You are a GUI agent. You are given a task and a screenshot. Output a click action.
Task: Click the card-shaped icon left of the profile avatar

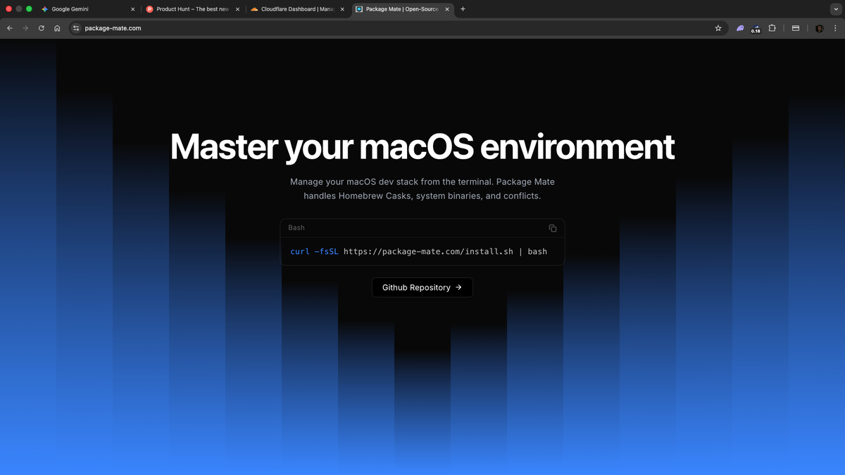point(796,28)
